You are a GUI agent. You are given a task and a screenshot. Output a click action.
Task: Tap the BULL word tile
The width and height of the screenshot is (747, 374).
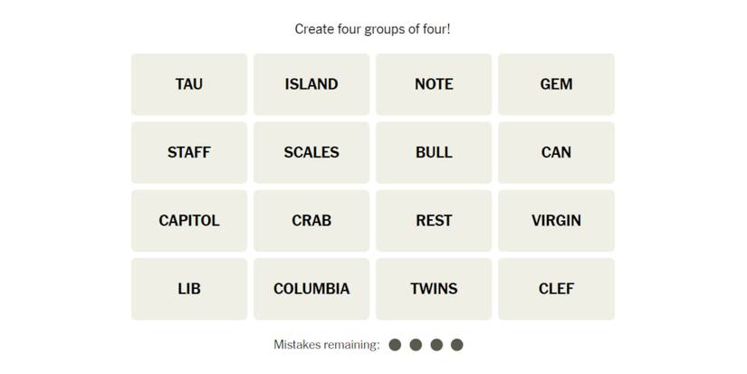point(434,152)
